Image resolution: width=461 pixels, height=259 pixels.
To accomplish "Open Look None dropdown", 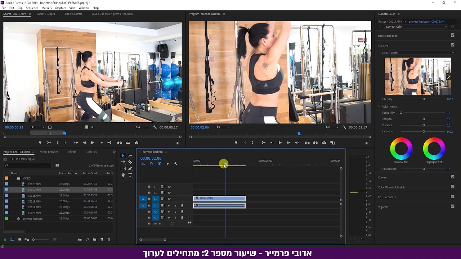I will (x=422, y=53).
